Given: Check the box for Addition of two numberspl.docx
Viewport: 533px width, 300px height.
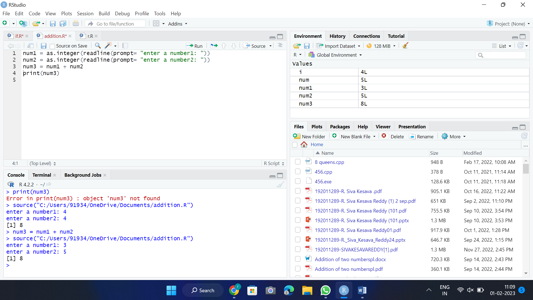Looking at the screenshot, I should click(298, 259).
